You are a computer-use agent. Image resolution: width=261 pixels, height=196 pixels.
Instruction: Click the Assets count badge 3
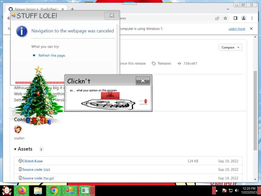[41, 149]
